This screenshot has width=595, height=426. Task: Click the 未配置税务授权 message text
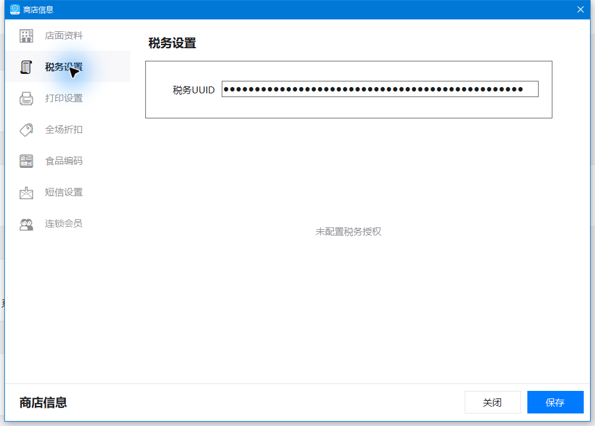pyautogui.click(x=348, y=232)
